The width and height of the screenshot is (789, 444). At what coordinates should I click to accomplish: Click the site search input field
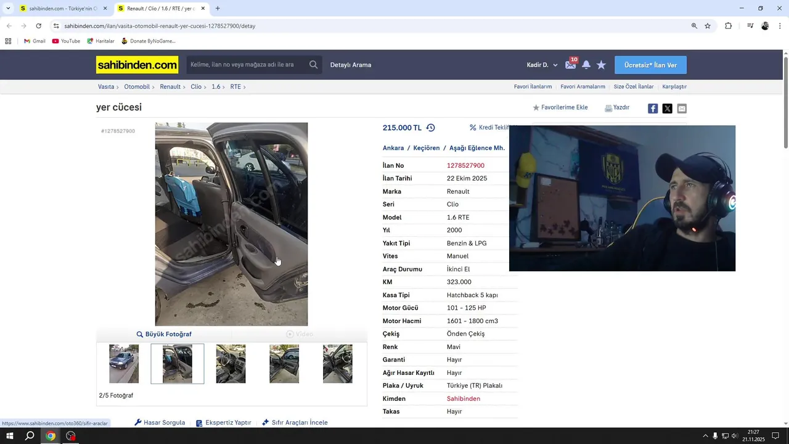(x=247, y=65)
